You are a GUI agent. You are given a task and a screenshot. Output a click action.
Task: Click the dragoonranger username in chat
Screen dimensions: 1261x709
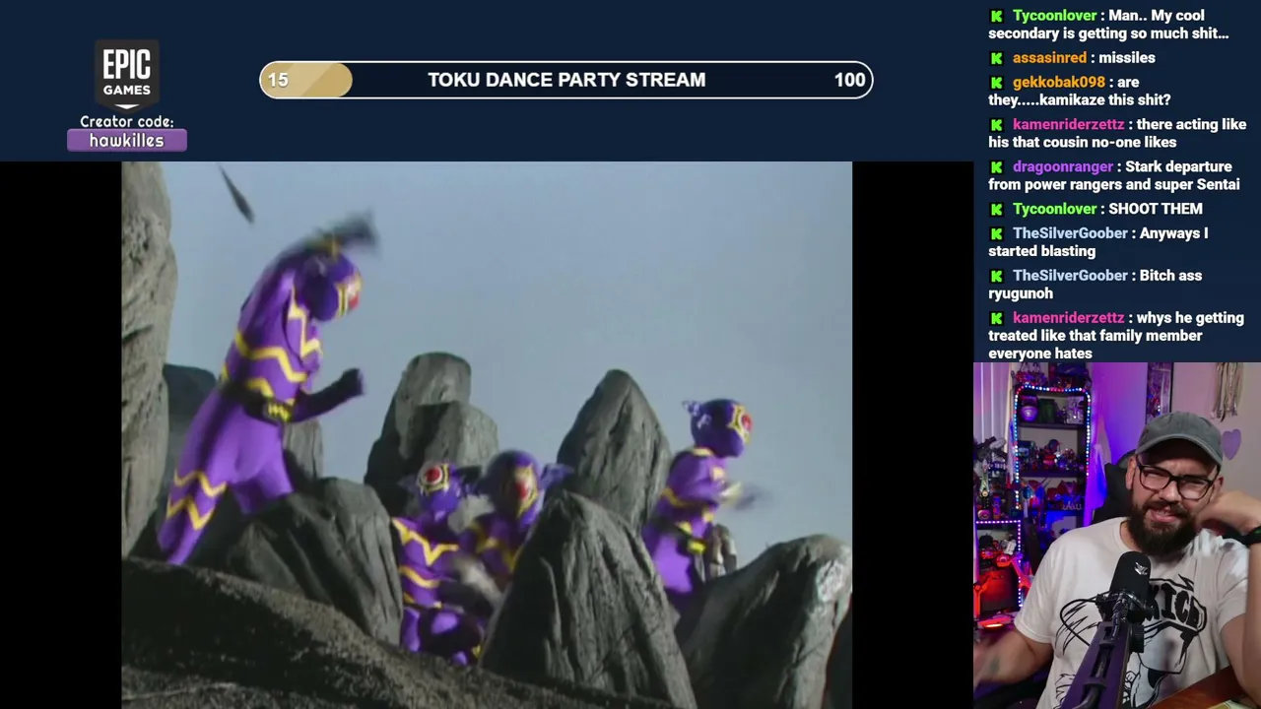(1063, 167)
